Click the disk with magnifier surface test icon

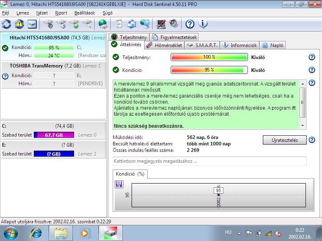[87, 24]
